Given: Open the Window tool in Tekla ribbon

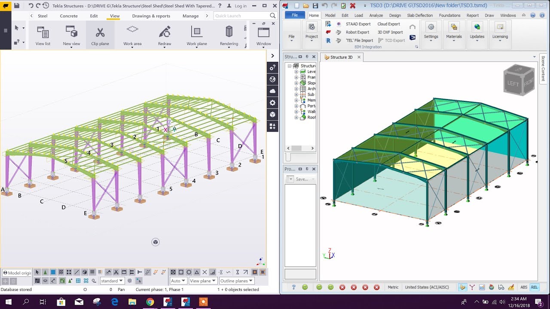Looking at the screenshot, I should tap(263, 36).
